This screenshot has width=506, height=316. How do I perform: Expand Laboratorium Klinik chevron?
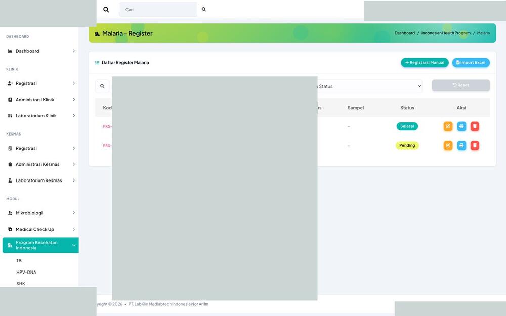point(74,116)
